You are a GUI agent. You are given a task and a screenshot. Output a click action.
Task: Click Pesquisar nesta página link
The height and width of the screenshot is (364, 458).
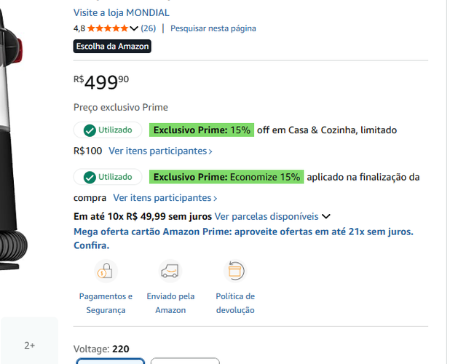213,28
